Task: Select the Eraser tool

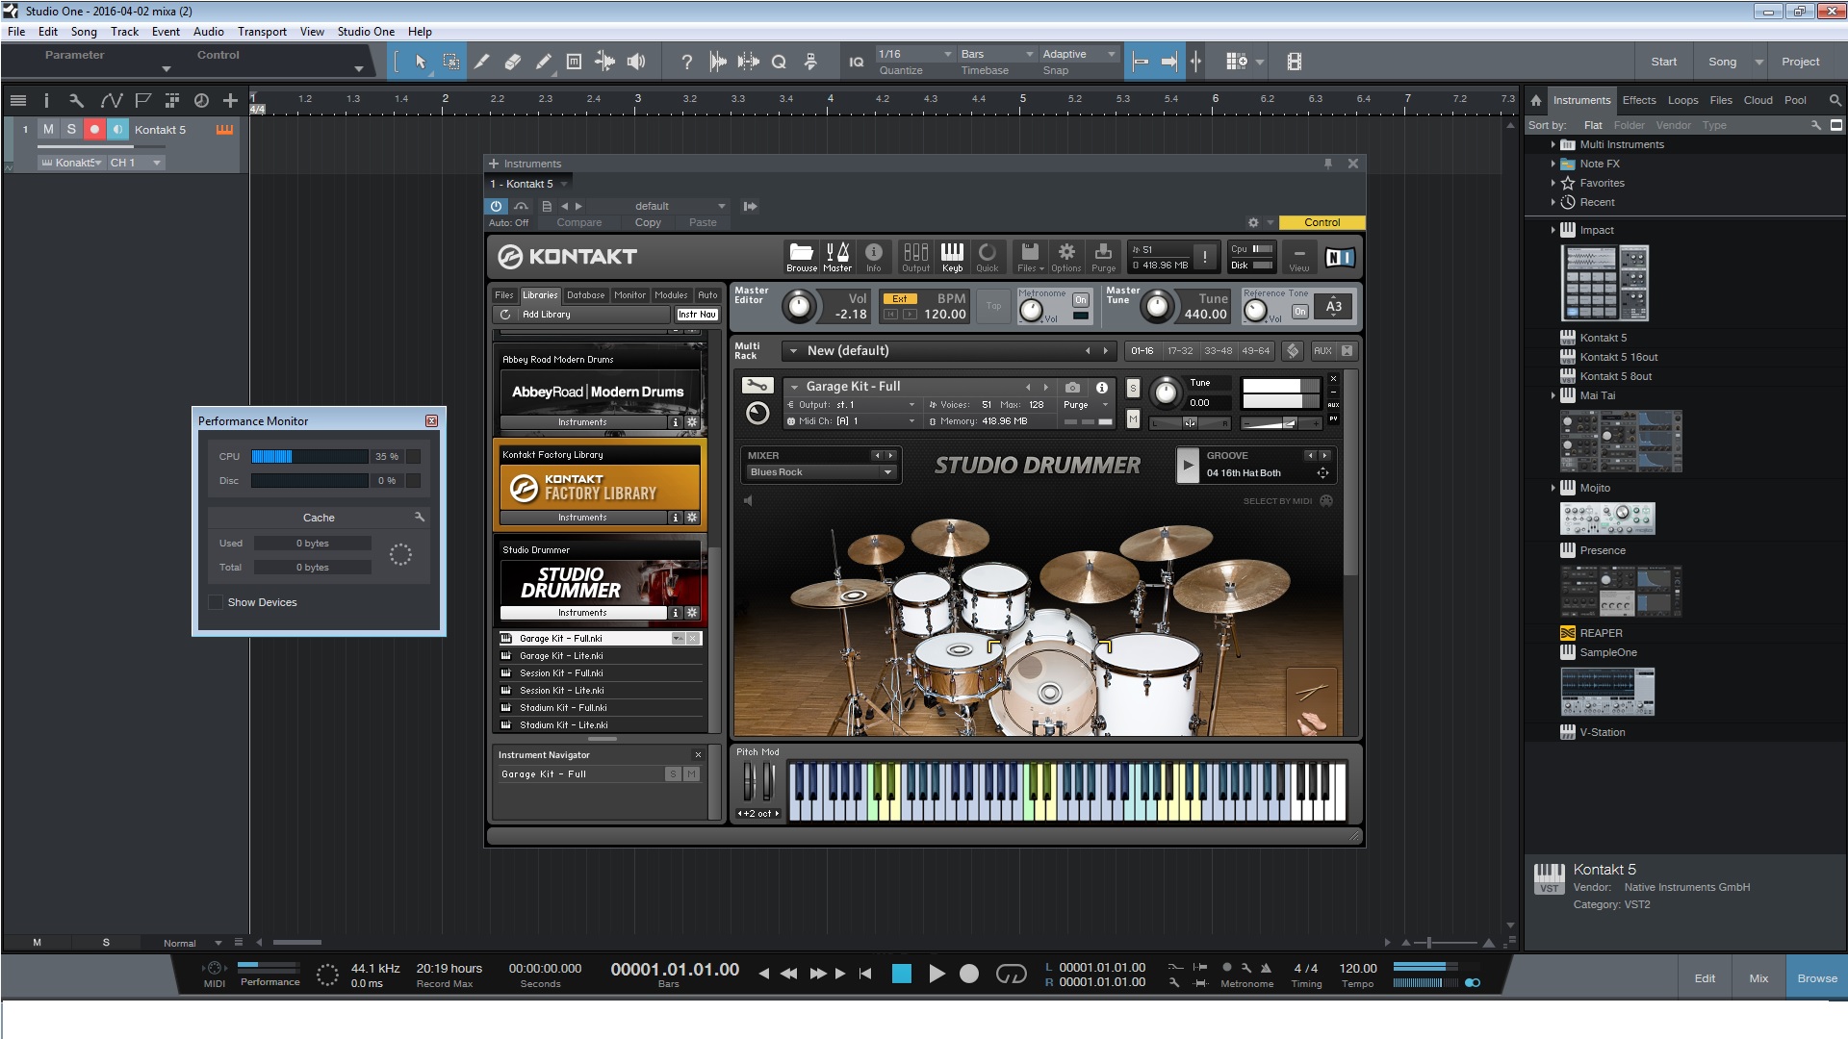Action: tap(512, 62)
